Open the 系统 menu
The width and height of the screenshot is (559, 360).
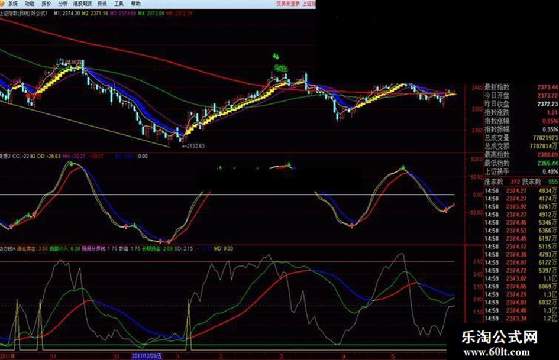click(x=12, y=4)
